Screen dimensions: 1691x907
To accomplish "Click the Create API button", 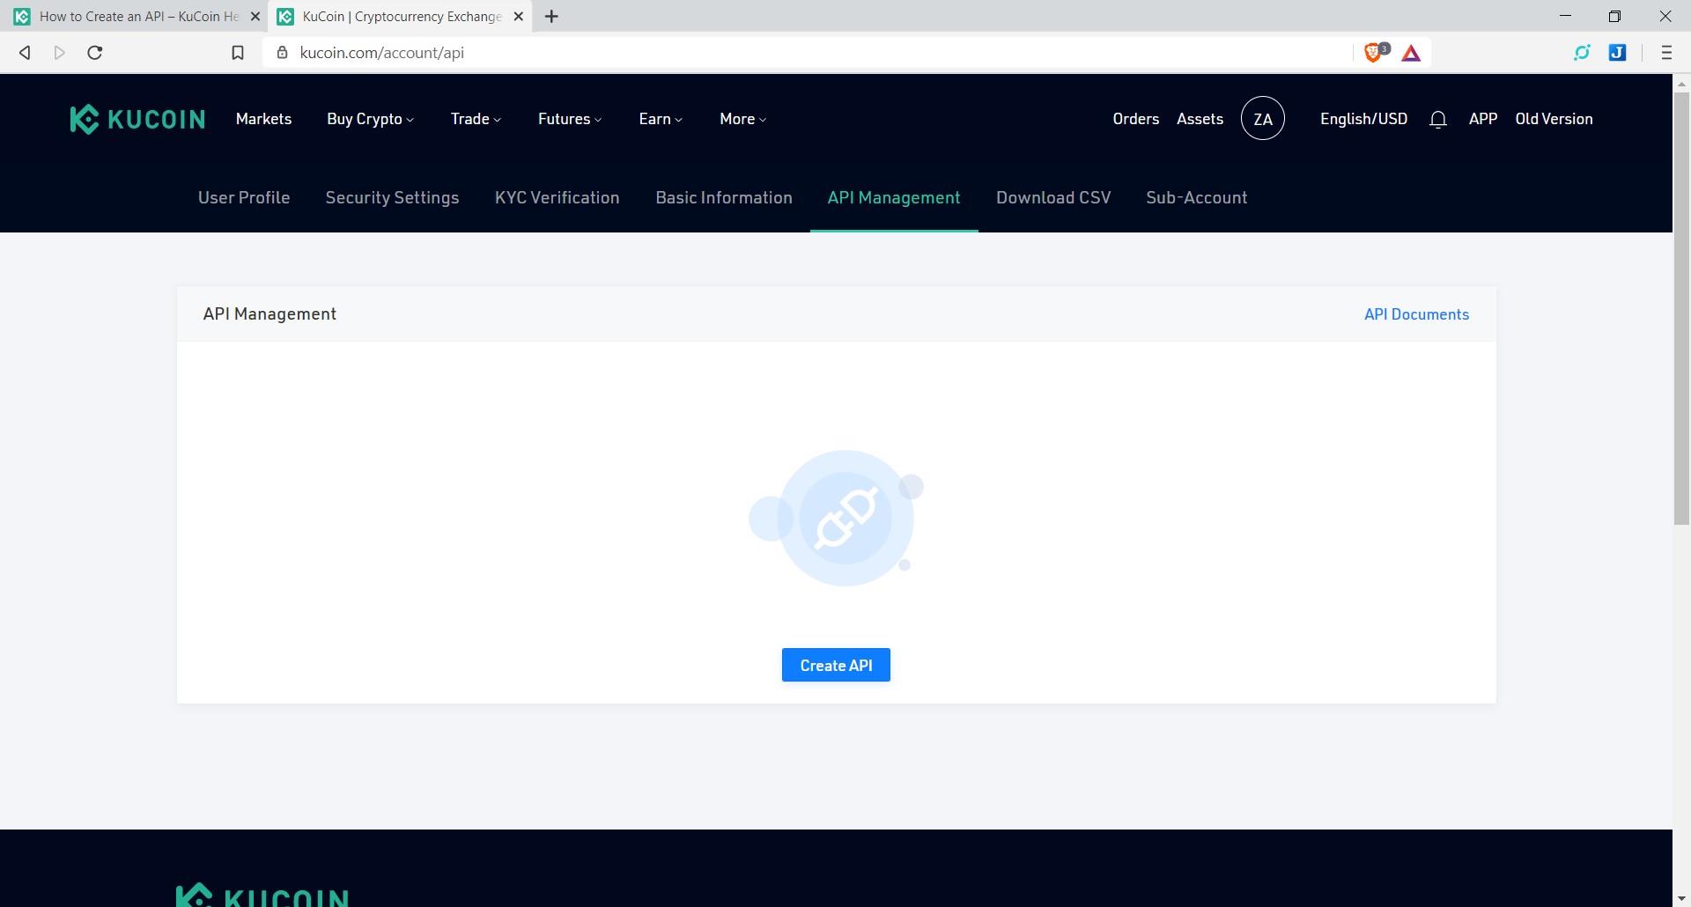I will pos(836,665).
